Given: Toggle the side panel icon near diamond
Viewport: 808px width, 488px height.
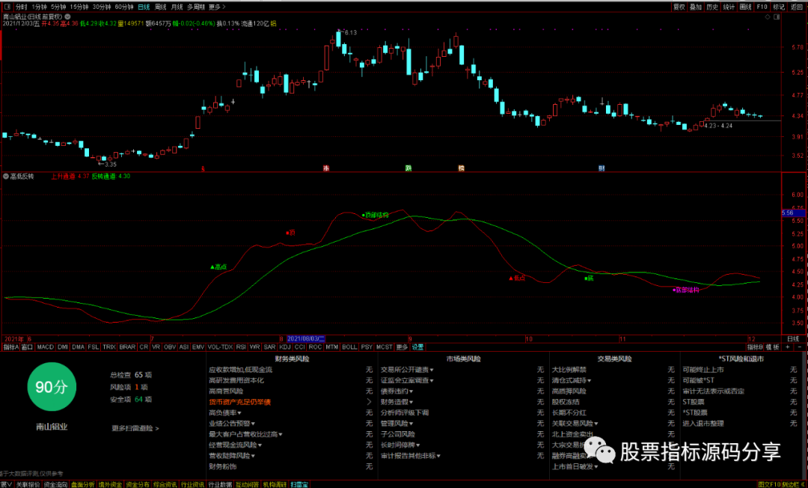Looking at the screenshot, I should (777, 17).
